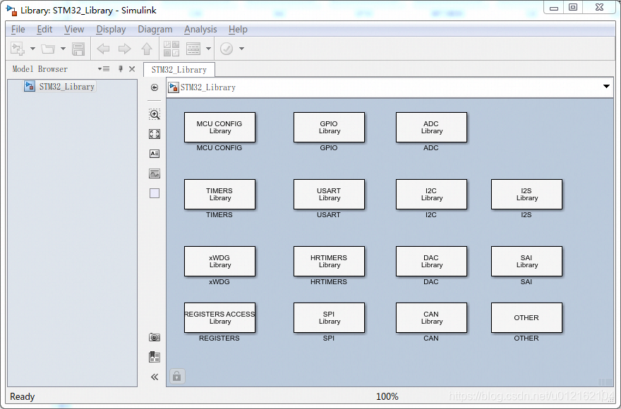Click the Forward arrow in toolbar

[x=125, y=49]
